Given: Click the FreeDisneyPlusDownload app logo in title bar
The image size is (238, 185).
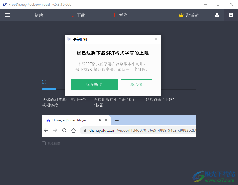Looking at the screenshot, I should (5, 4).
